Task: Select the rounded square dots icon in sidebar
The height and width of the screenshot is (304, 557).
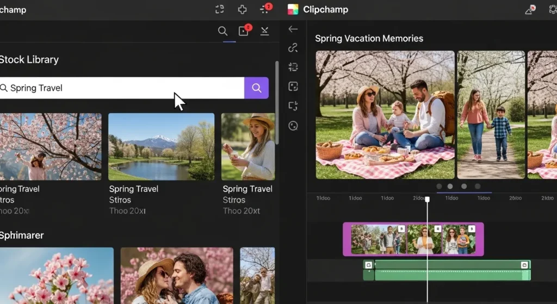Action: [293, 86]
